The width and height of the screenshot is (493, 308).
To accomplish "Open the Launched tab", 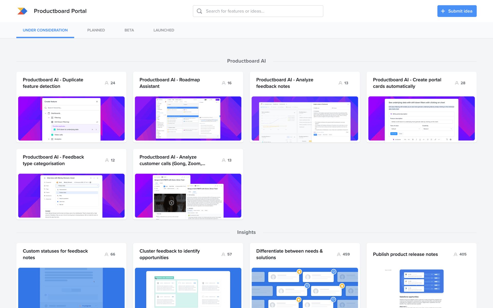I will click(x=164, y=30).
